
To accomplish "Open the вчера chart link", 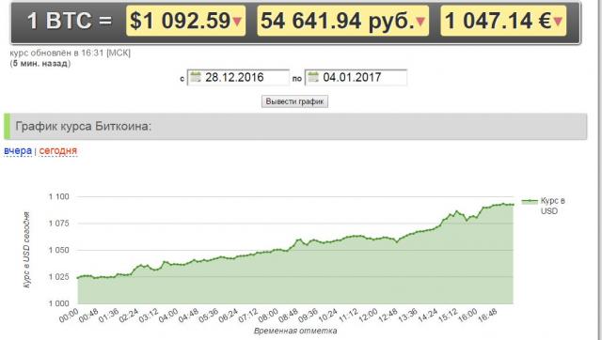I will (18, 150).
